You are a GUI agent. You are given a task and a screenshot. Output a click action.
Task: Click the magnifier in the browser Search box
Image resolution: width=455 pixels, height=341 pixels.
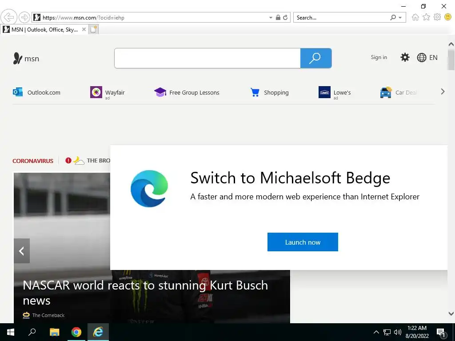click(393, 17)
